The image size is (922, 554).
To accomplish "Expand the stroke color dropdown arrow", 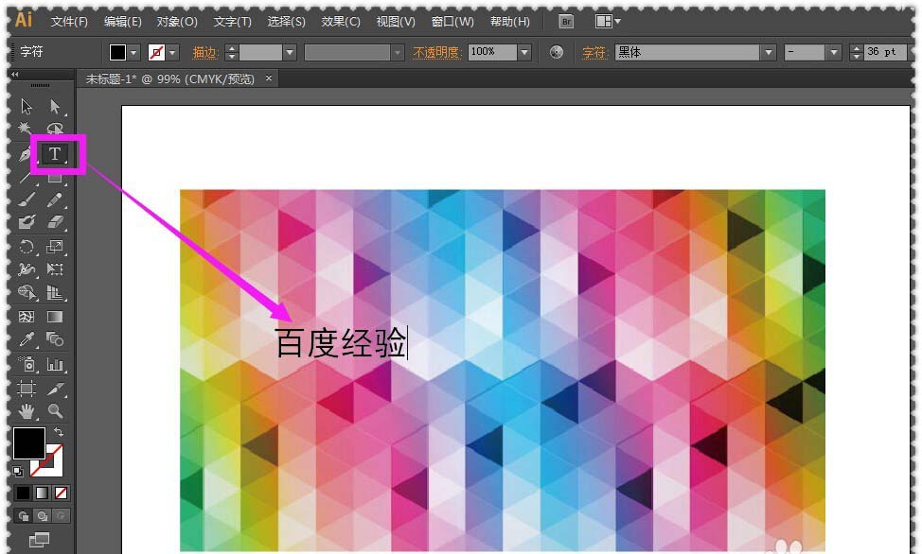I will [172, 52].
